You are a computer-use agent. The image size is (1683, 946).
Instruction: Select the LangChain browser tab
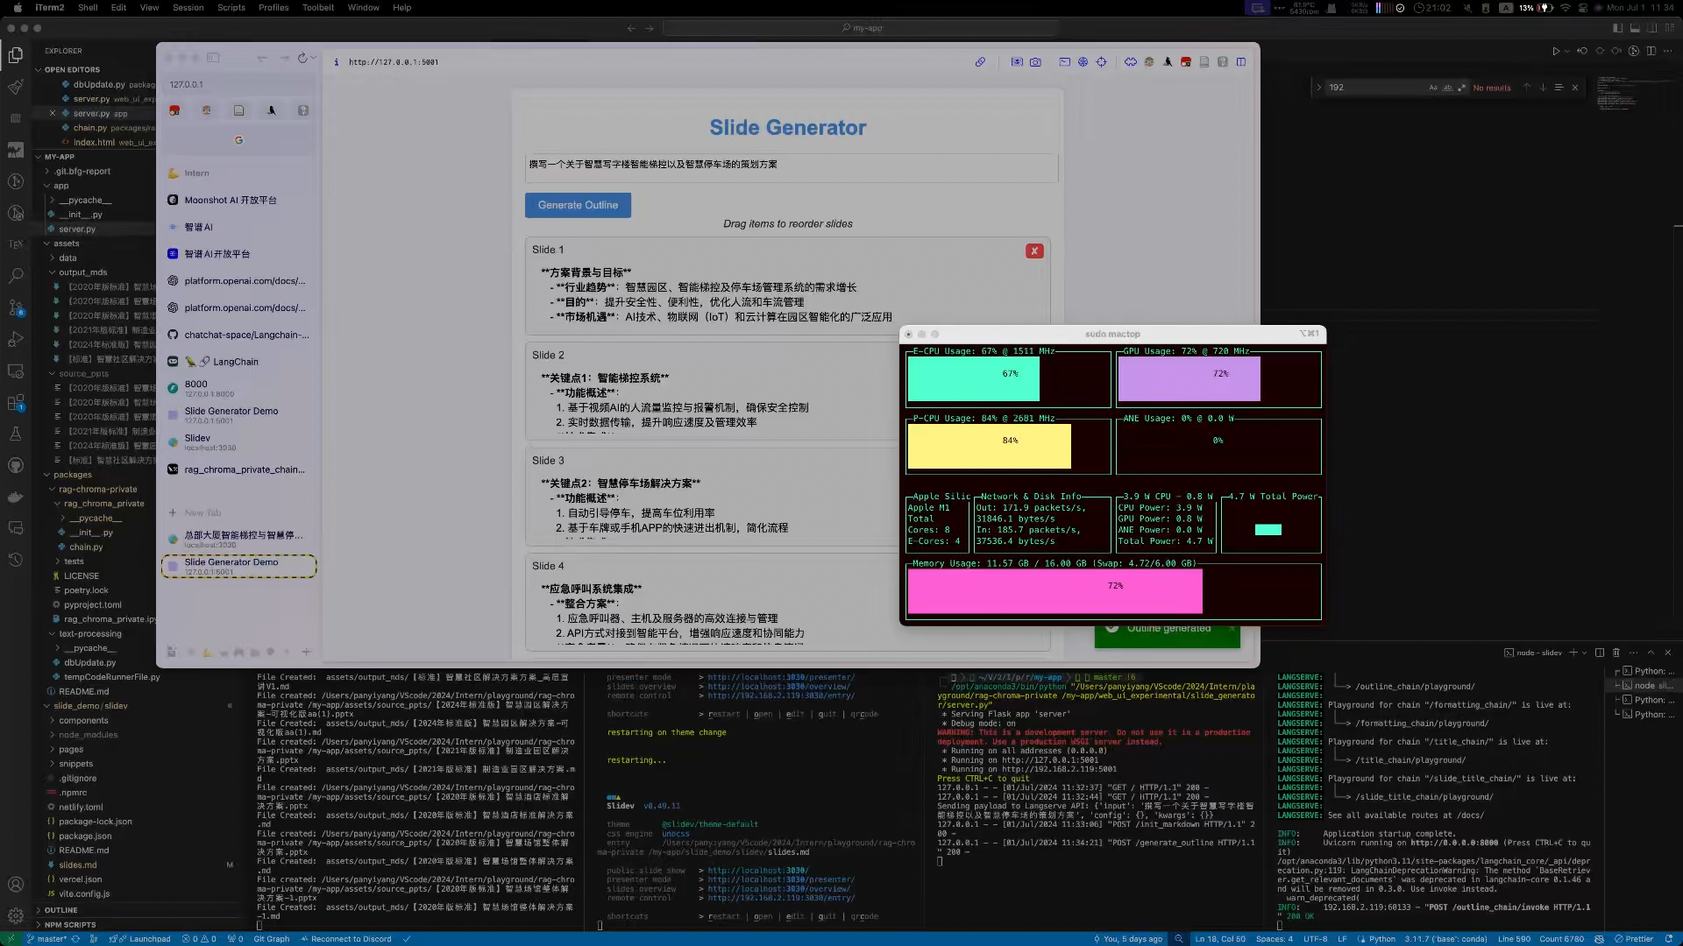(x=235, y=362)
